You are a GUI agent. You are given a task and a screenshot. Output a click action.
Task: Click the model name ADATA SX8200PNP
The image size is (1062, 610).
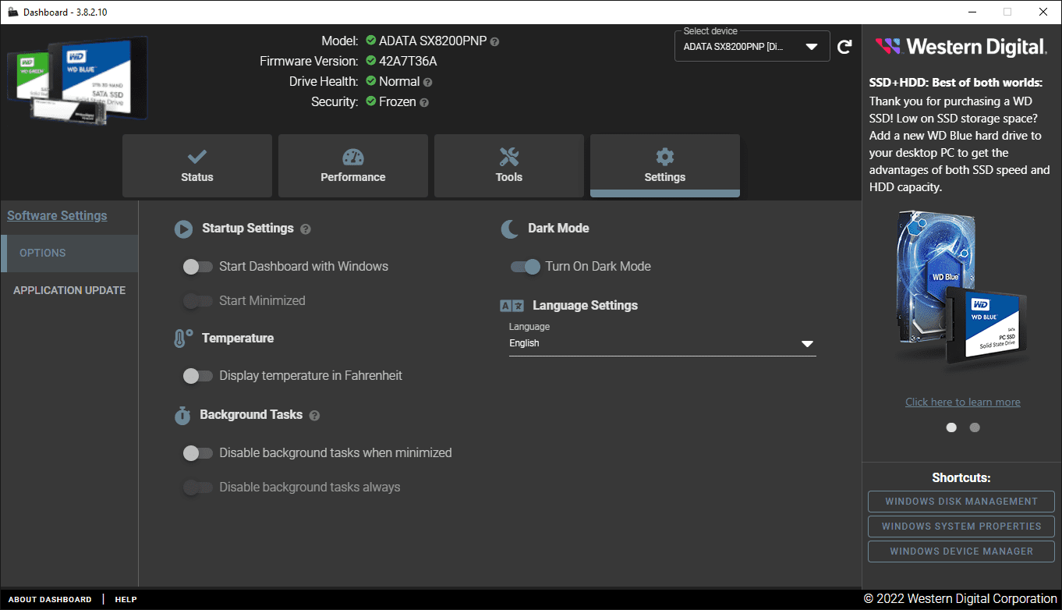coord(433,41)
